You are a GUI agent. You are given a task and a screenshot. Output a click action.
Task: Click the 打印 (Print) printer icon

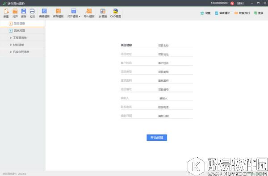click(32, 11)
